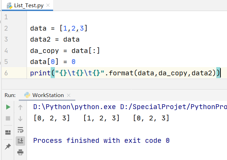
Task: Place cursor in da_copy = data[:] line
Action: point(65,51)
